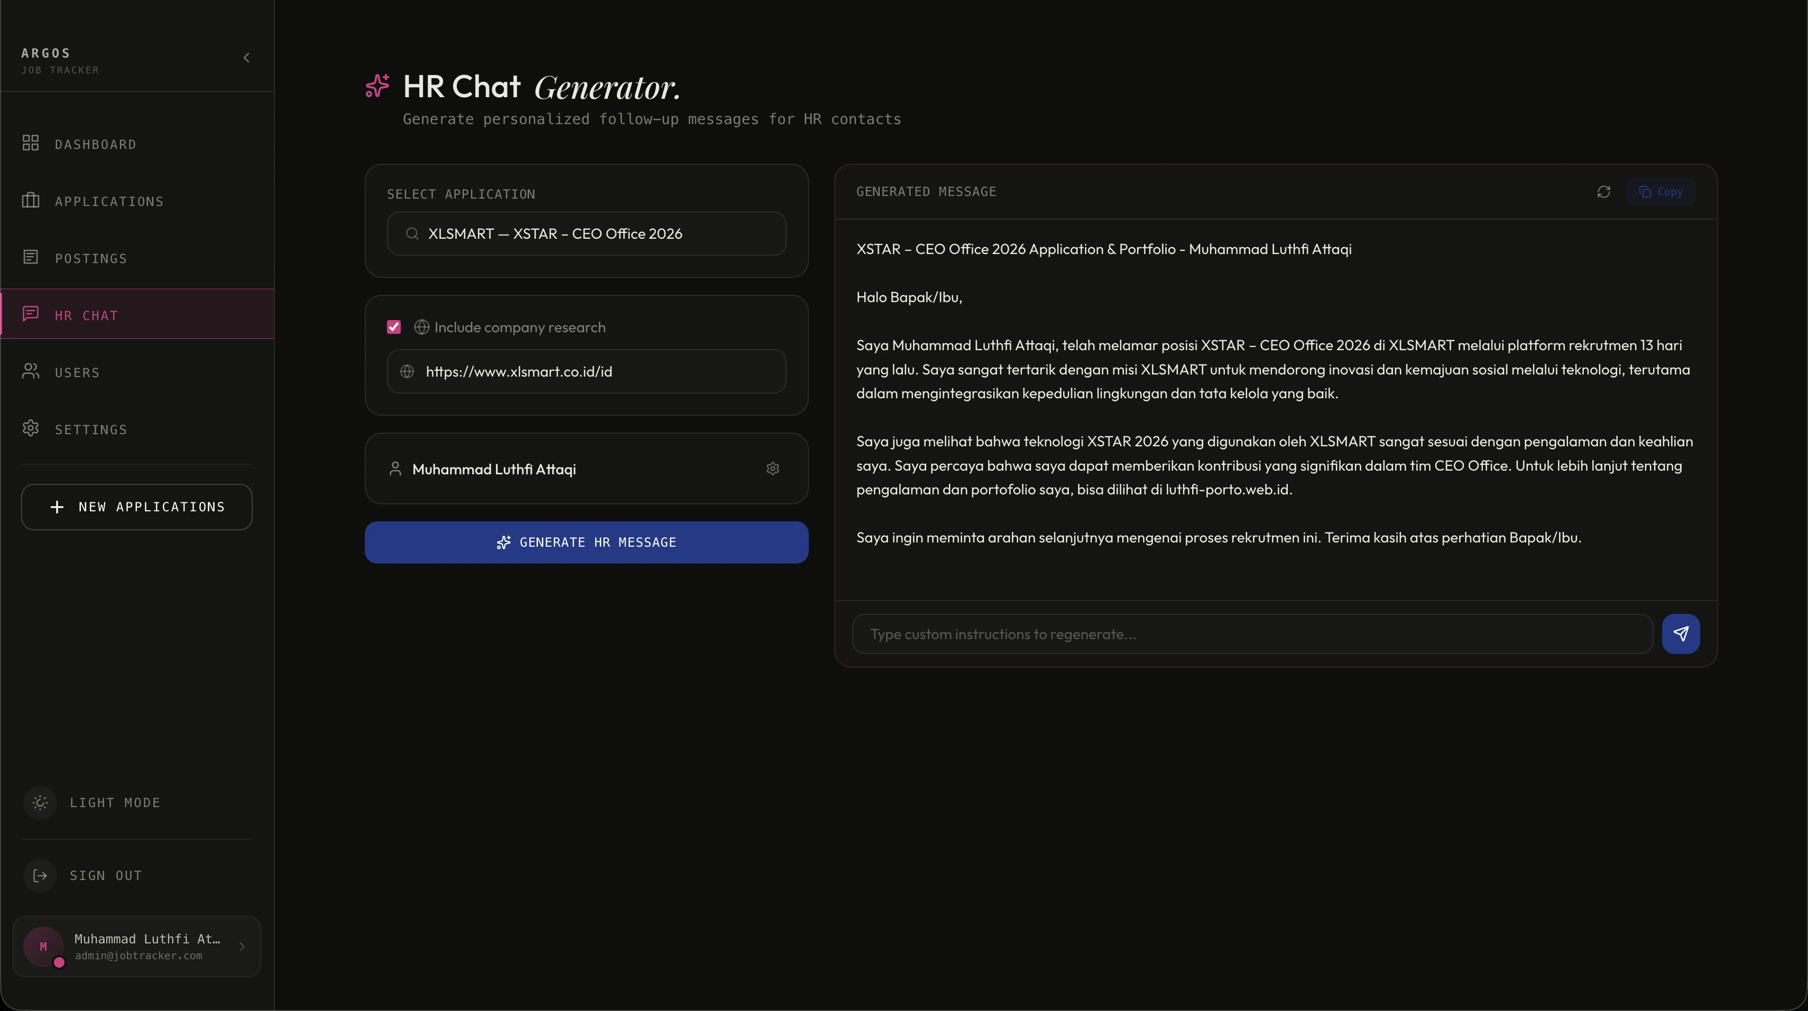Click the admin@jobtracker.com email text
The height and width of the screenshot is (1011, 1808).
[x=139, y=956]
